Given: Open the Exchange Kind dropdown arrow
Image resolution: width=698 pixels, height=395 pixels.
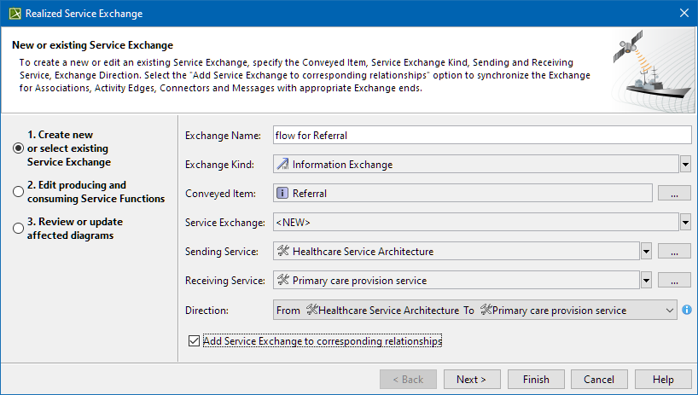Looking at the screenshot, I should [x=684, y=165].
